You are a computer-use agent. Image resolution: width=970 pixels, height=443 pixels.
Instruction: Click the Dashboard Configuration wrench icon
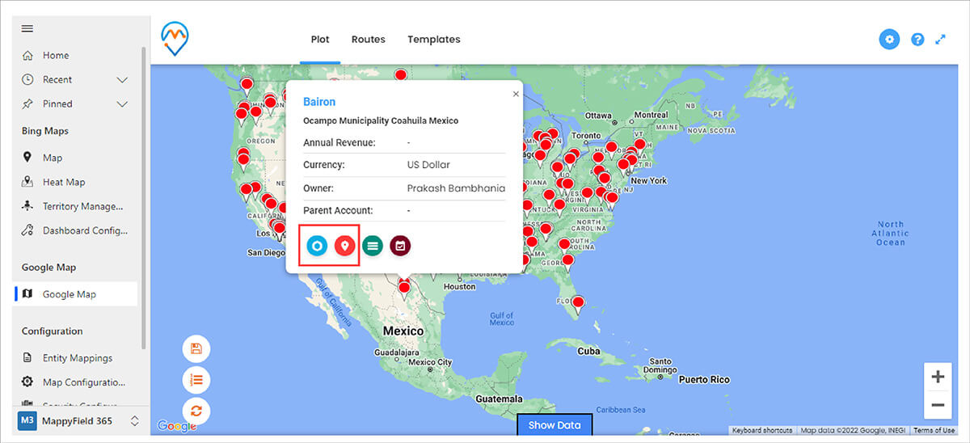pos(27,230)
